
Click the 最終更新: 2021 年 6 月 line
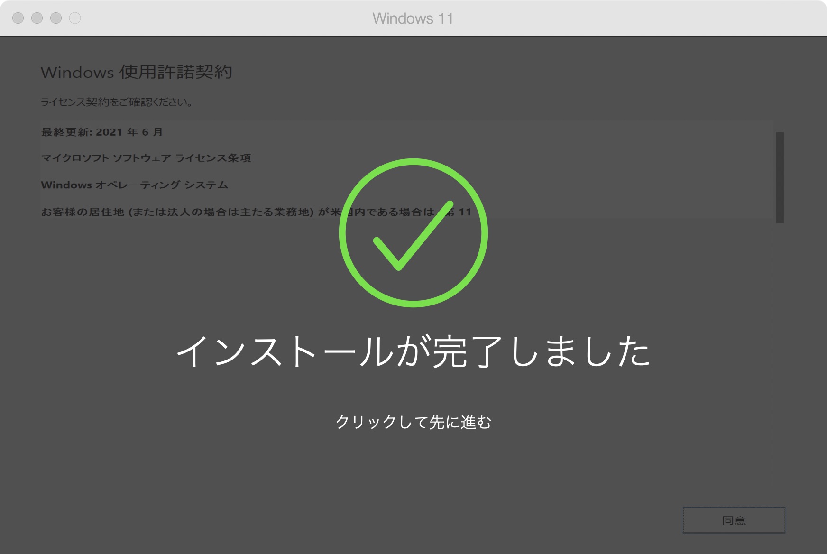[x=102, y=132]
